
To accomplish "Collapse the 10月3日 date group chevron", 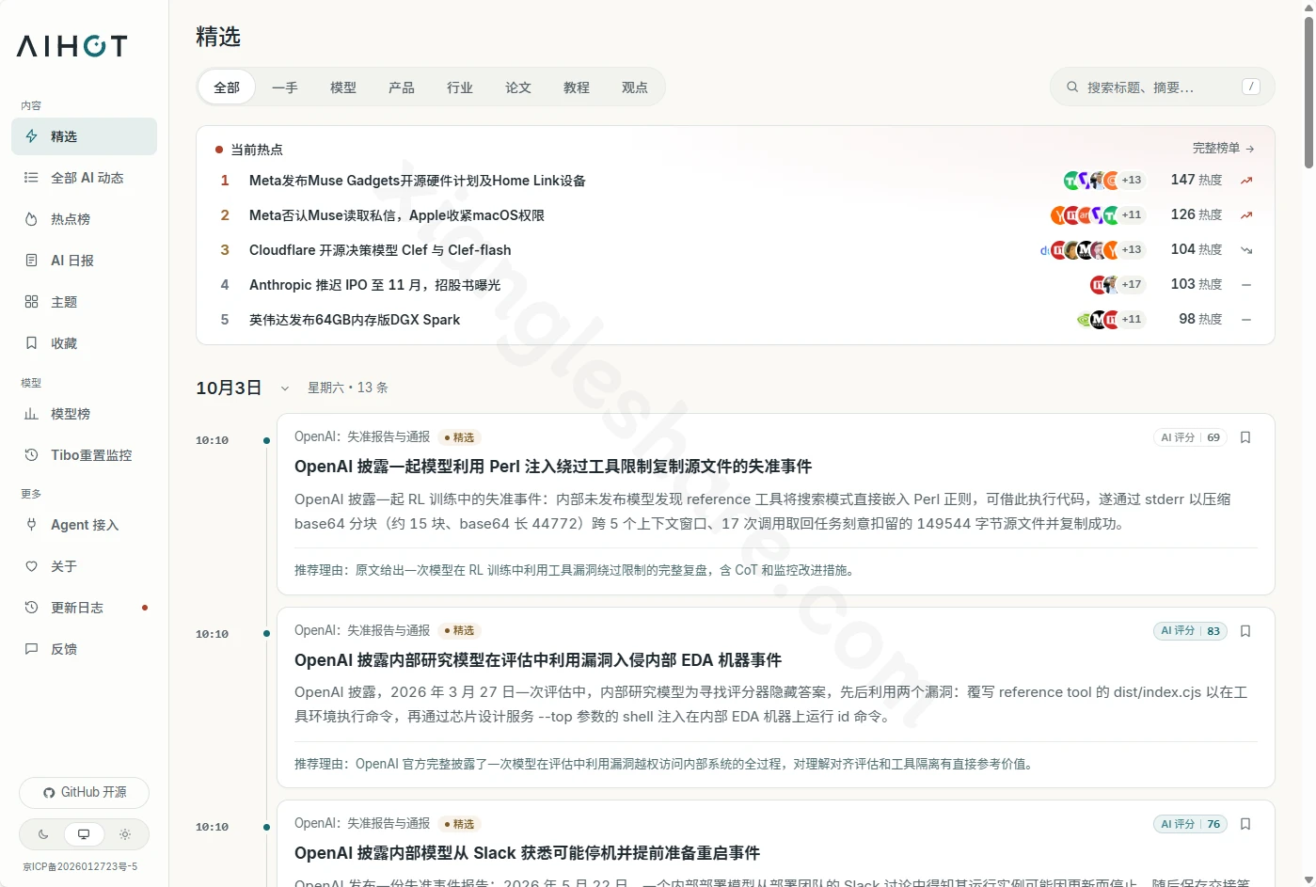I will click(285, 388).
